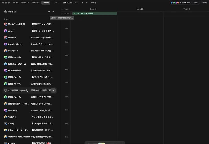209x144 pixels.
Task: Click the Share button
Action: click(x=204, y=3)
